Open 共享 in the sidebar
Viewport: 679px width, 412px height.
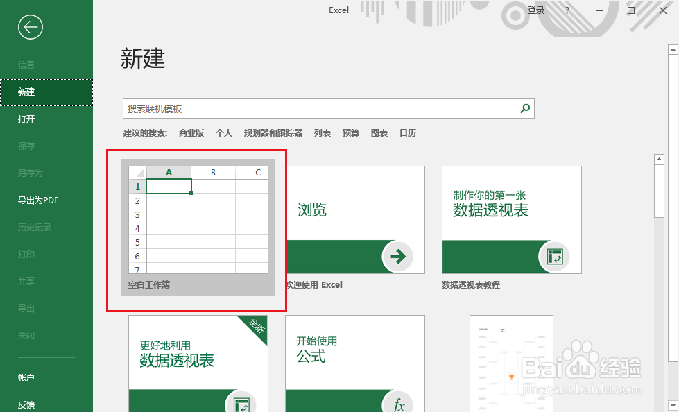point(26,282)
